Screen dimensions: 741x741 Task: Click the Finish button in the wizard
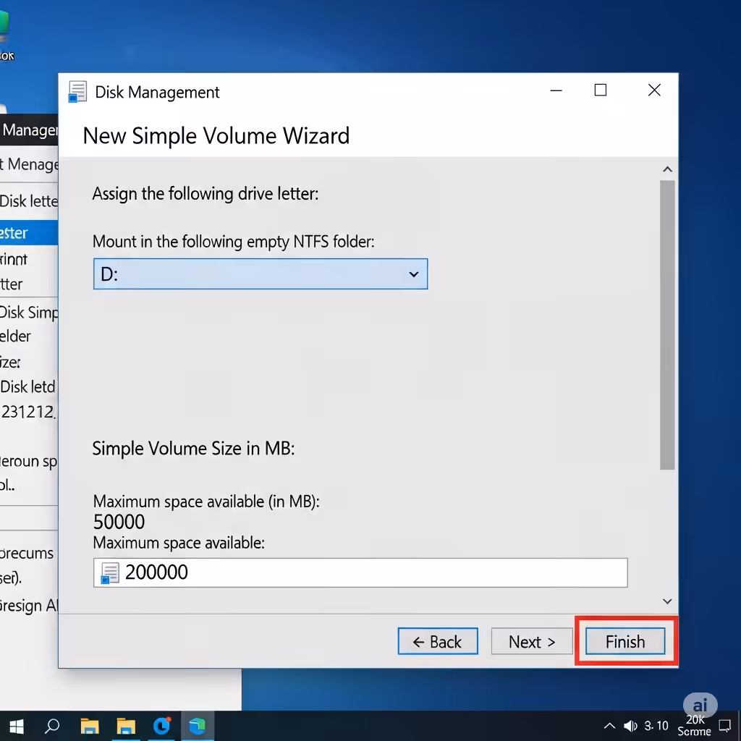point(624,641)
